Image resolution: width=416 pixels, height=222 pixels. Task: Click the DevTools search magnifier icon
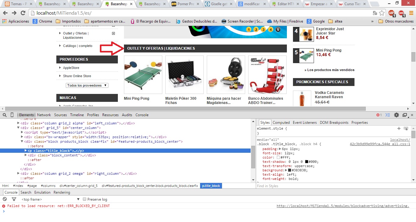(x=5, y=115)
